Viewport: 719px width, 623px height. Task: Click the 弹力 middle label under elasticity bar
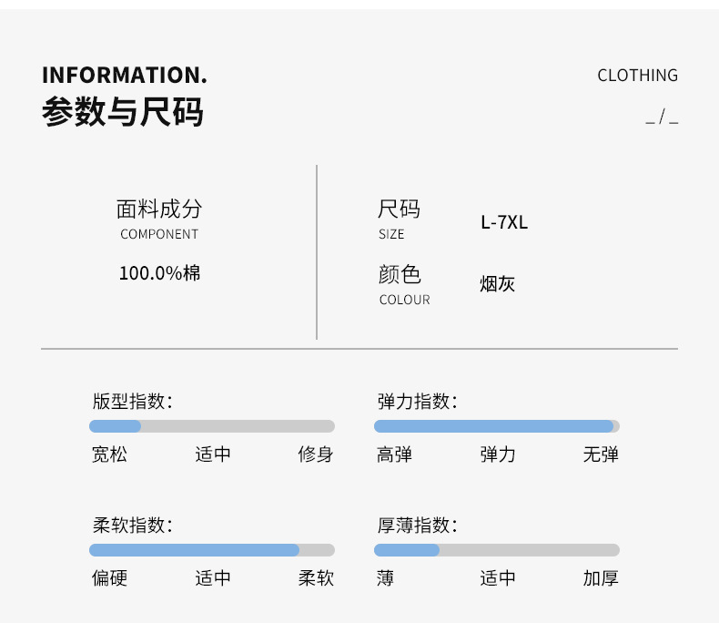point(498,454)
